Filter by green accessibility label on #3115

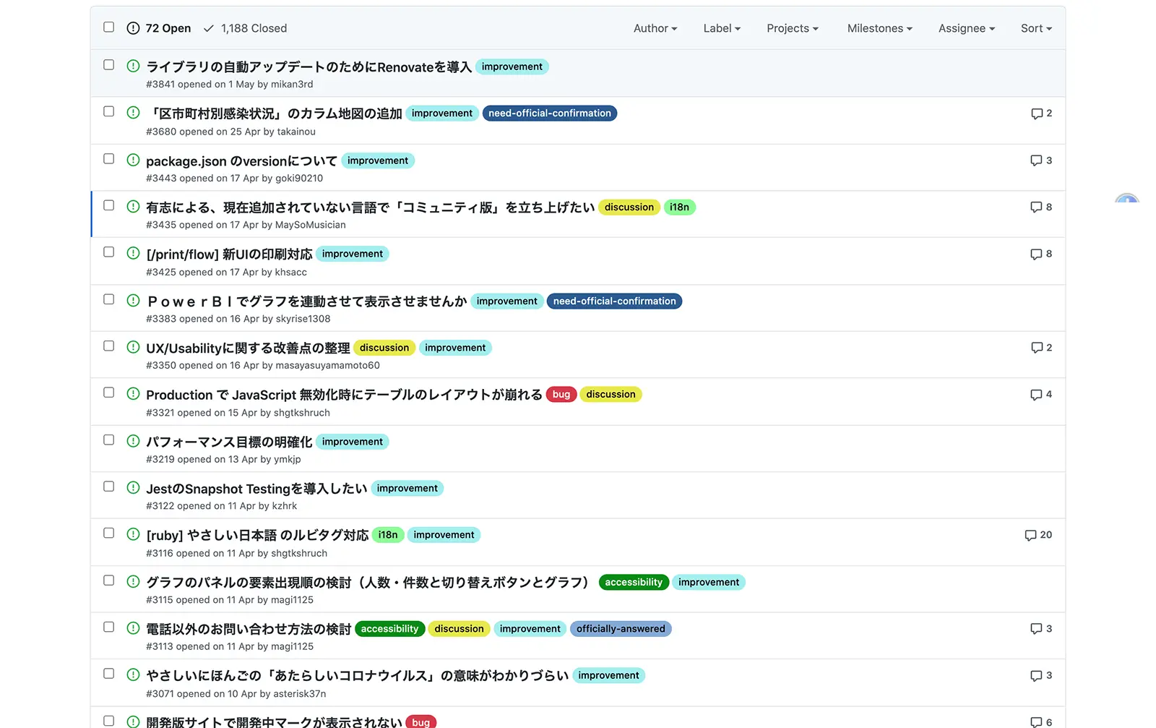(634, 582)
